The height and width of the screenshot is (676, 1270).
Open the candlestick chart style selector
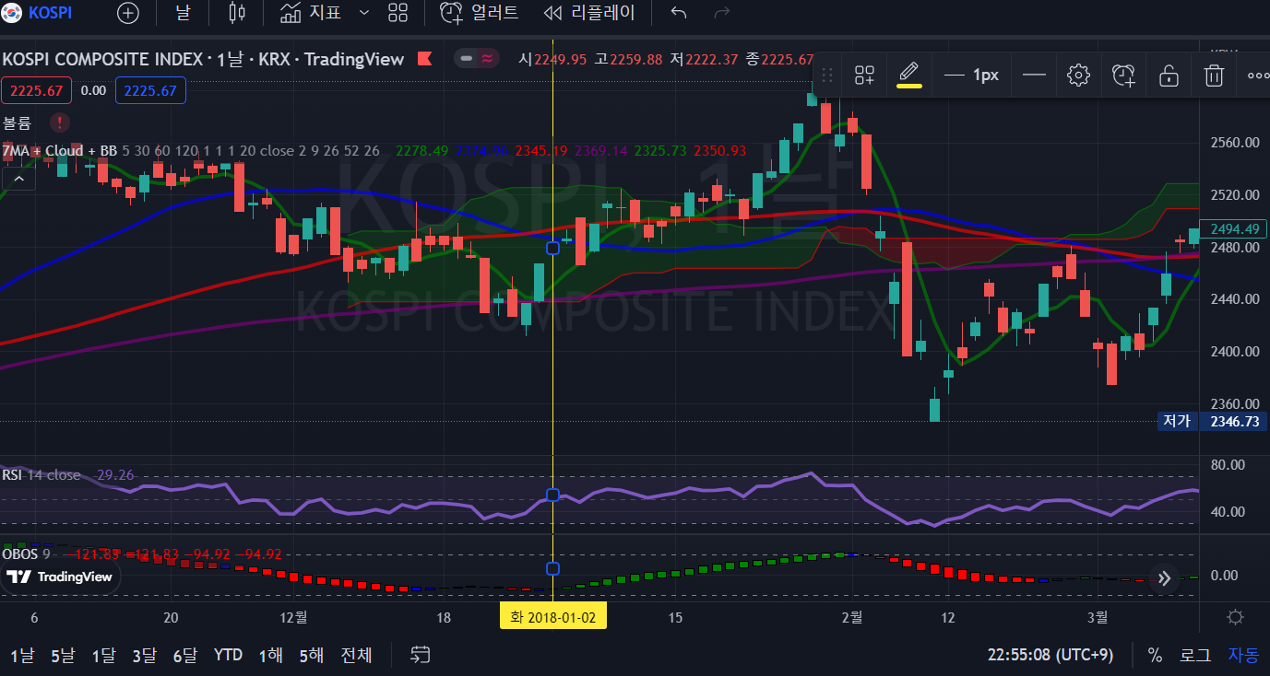point(237,13)
